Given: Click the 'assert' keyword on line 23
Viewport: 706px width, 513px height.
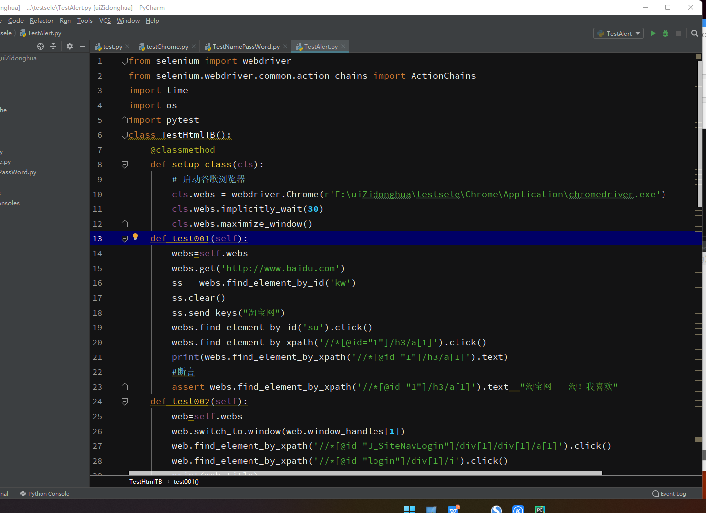Looking at the screenshot, I should pos(188,387).
